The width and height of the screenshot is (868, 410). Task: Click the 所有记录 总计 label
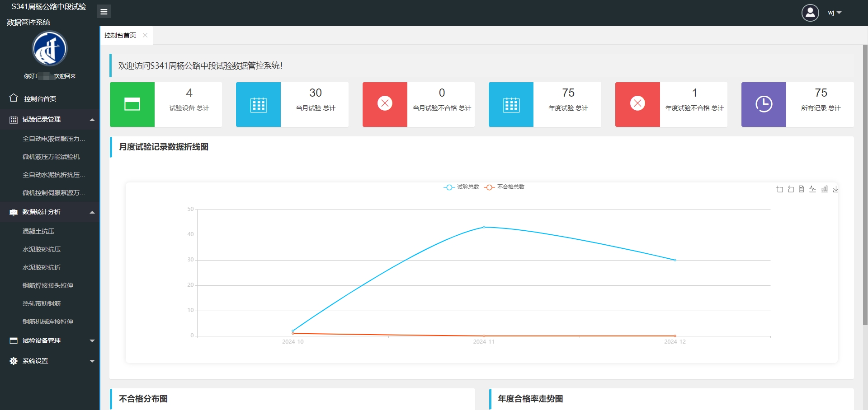coord(821,108)
